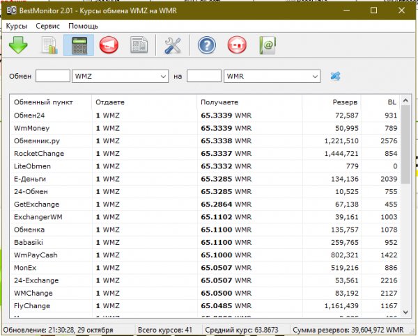Open settings via wrench and screwdriver icon
This screenshot has height=336, width=418.
(x=173, y=45)
